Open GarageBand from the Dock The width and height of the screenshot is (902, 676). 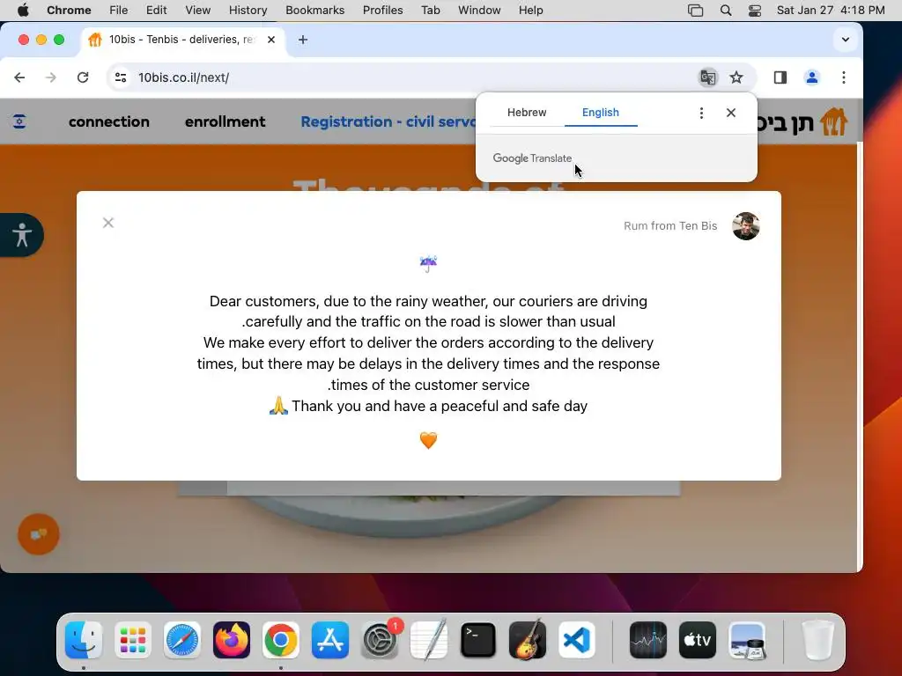[x=528, y=640]
